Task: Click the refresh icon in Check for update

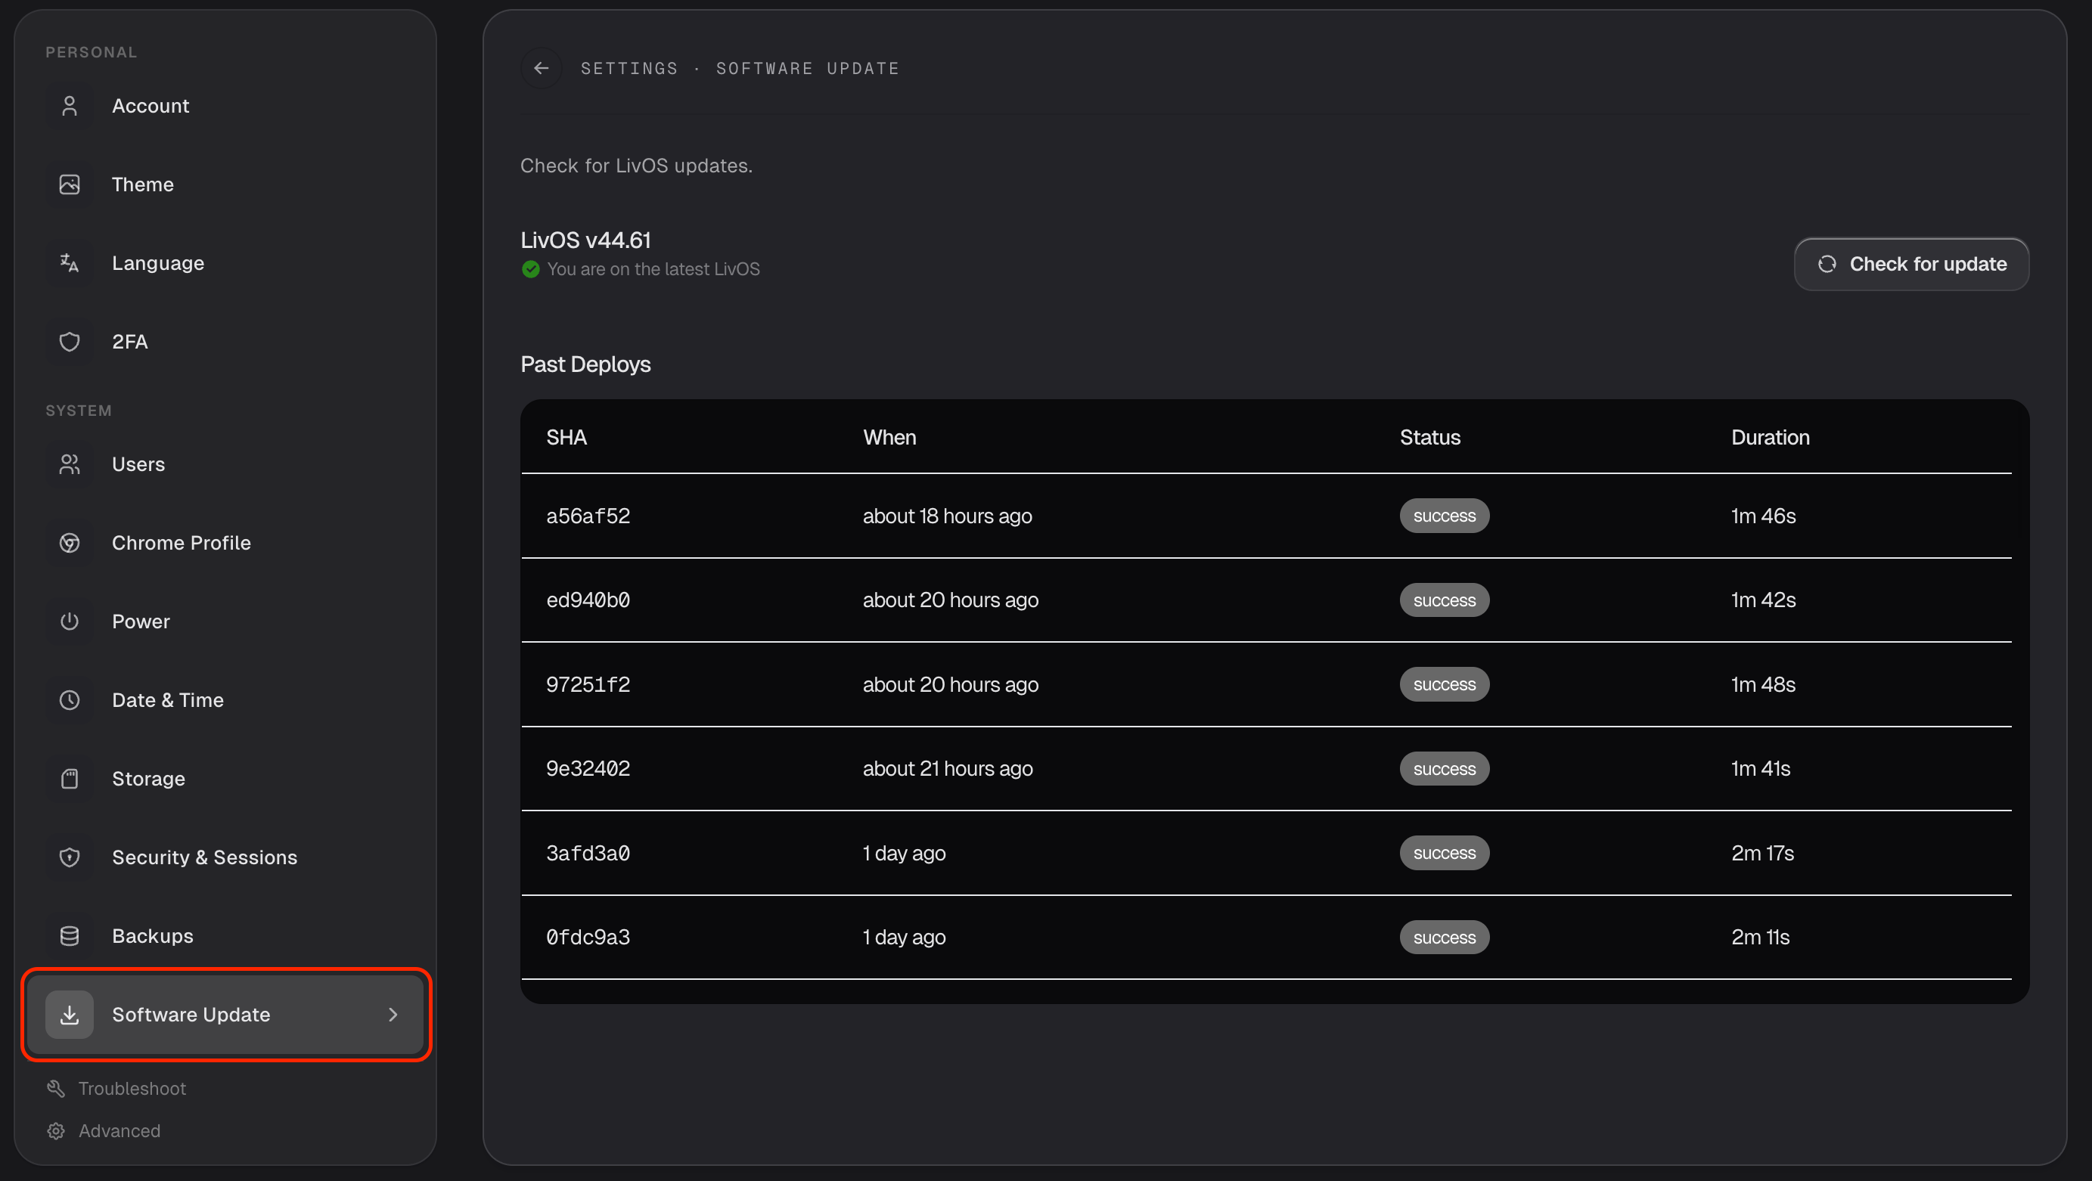Action: click(1827, 264)
